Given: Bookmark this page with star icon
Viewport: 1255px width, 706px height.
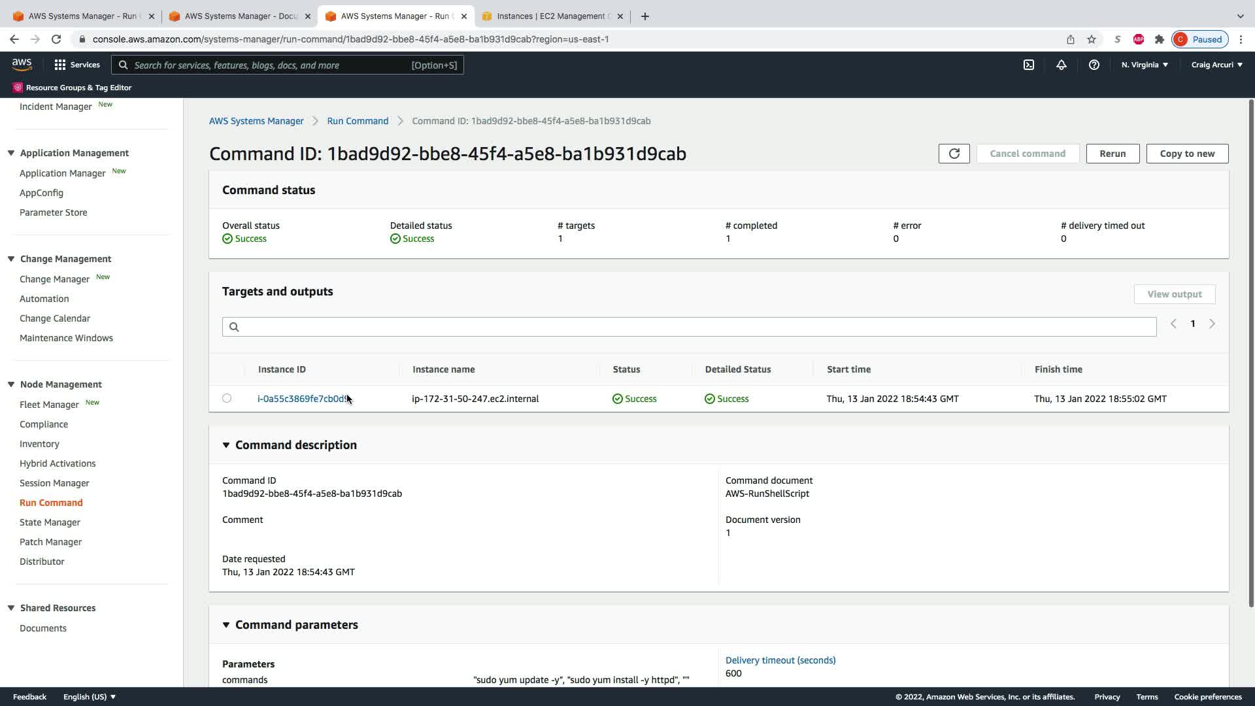Looking at the screenshot, I should tap(1092, 39).
